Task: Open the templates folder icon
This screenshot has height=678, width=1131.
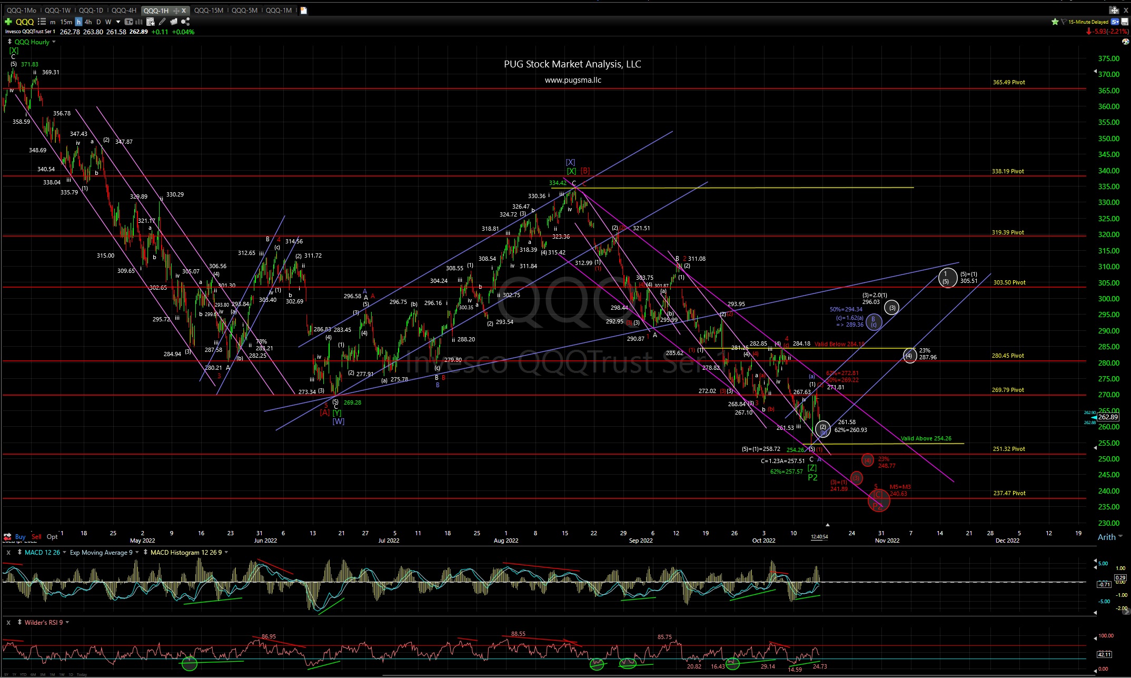Action: click(174, 22)
